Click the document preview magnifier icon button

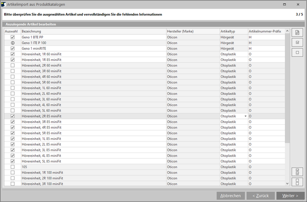coord(297,32)
